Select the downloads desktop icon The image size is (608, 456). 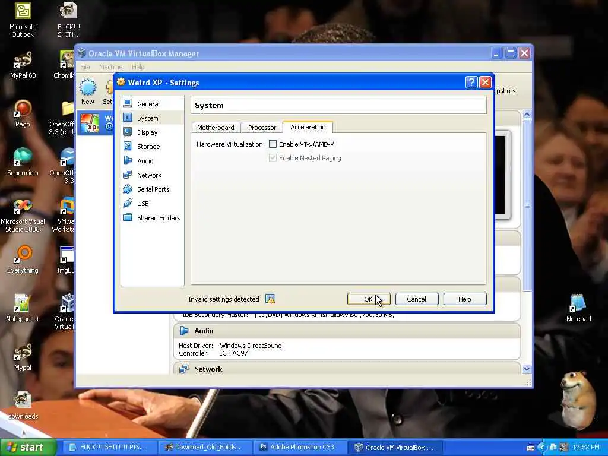23,406
